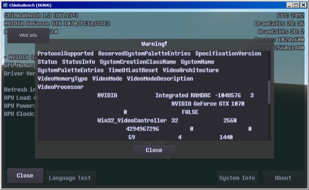Click the '-1048576' value

[x=228, y=95]
